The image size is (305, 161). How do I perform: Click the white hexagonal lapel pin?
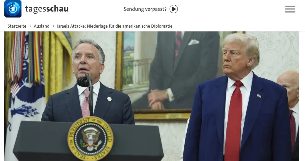tap(109, 99)
